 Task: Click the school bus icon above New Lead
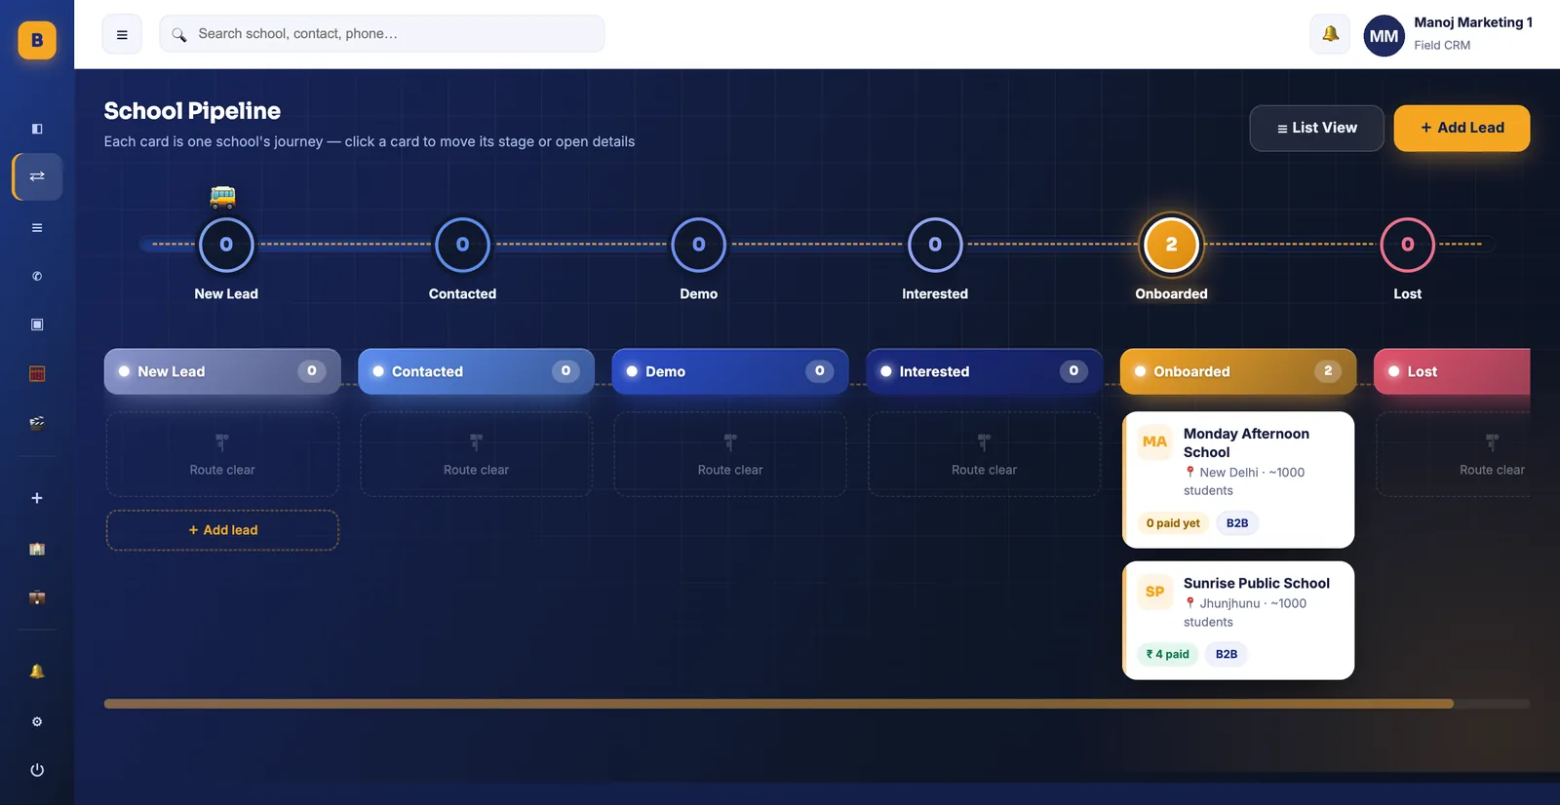tap(222, 197)
